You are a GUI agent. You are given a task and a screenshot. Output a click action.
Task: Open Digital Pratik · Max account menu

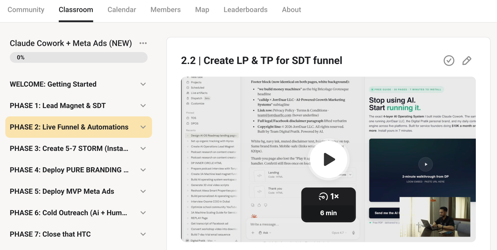[201, 240]
